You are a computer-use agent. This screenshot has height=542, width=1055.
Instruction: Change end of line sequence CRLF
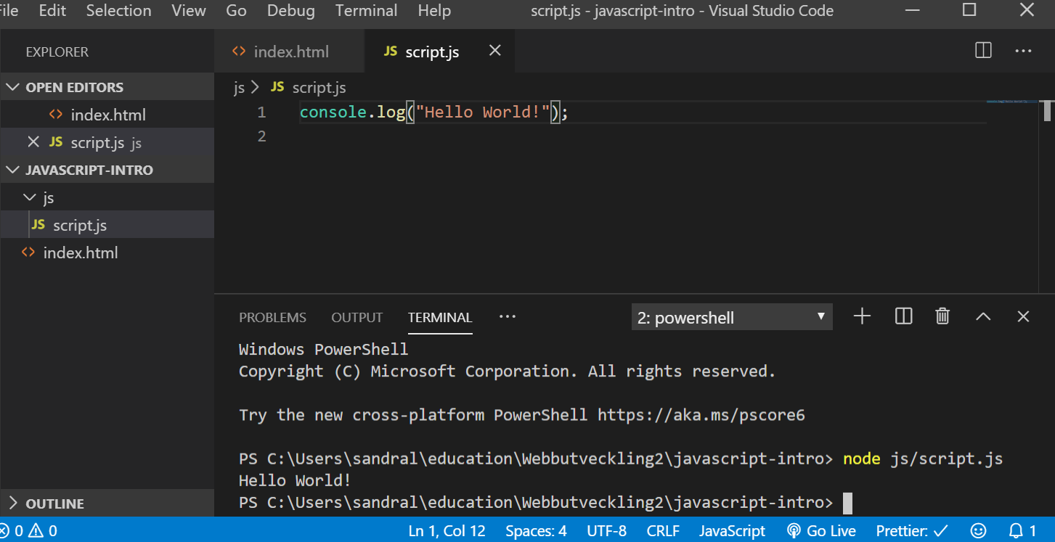pos(663,530)
